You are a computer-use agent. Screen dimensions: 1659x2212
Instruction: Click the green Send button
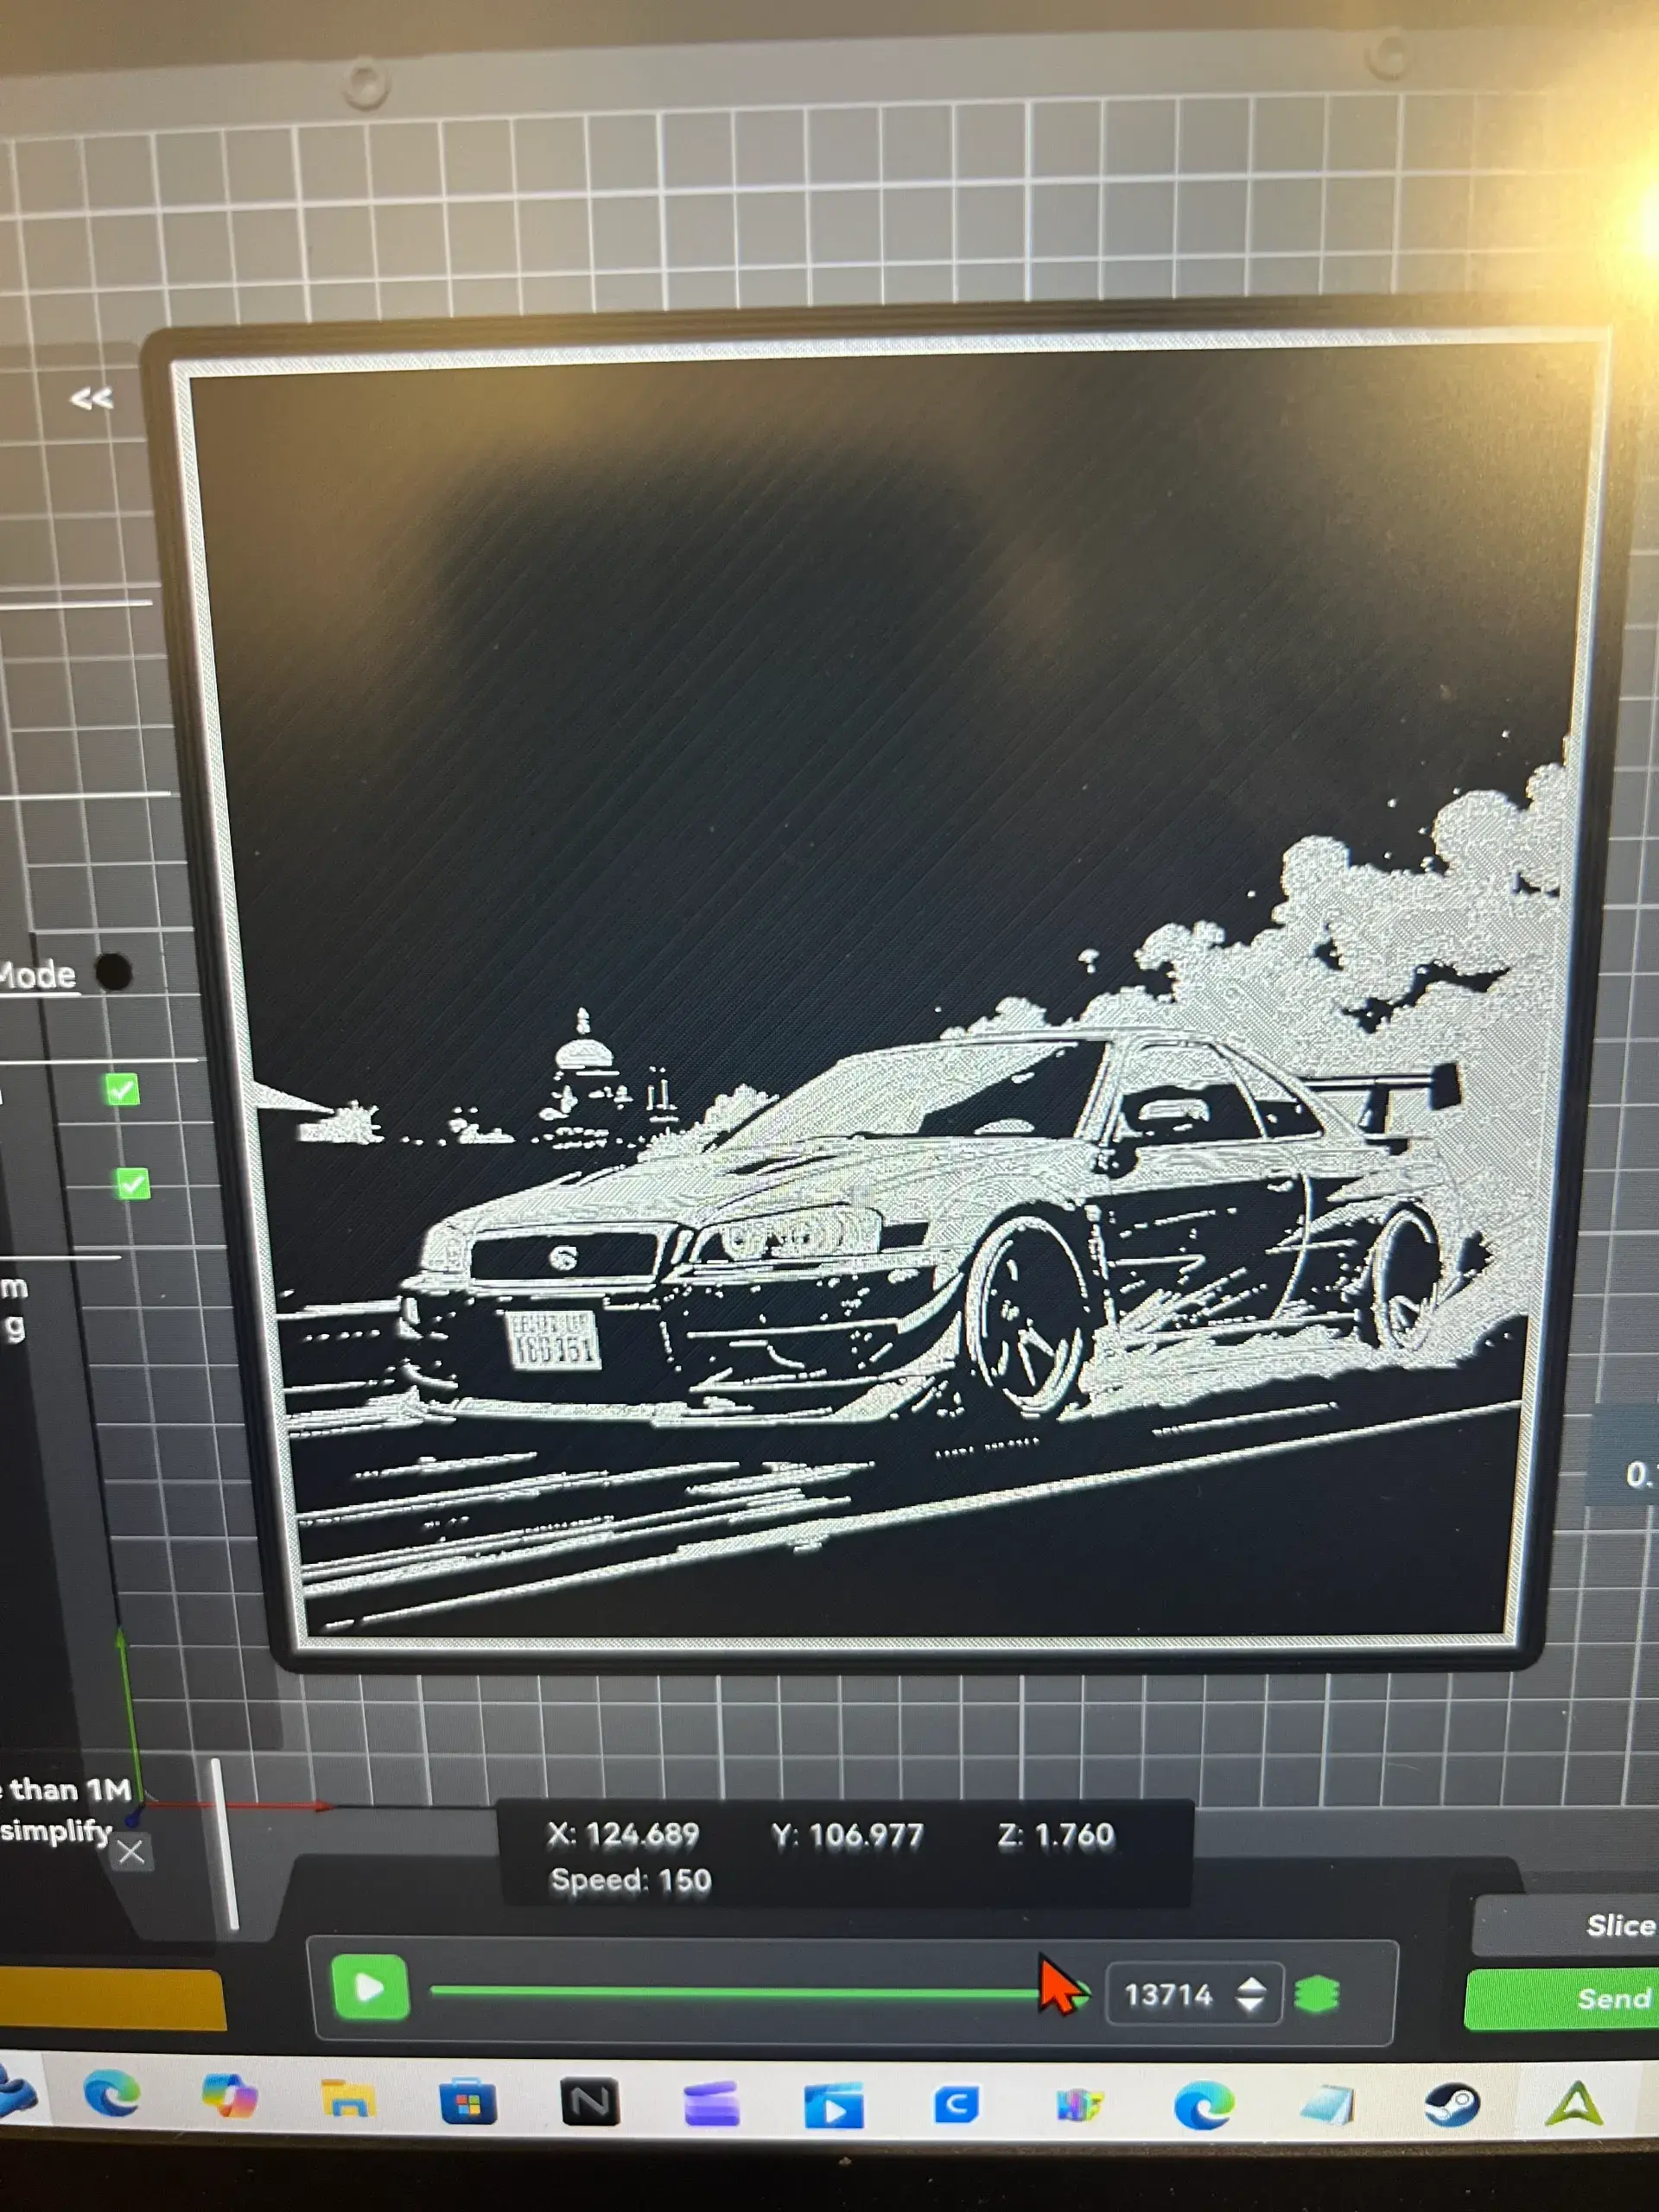tap(1562, 1998)
